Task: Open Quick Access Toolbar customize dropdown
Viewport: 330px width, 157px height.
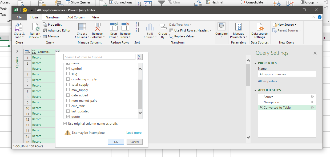Action: (32, 10)
